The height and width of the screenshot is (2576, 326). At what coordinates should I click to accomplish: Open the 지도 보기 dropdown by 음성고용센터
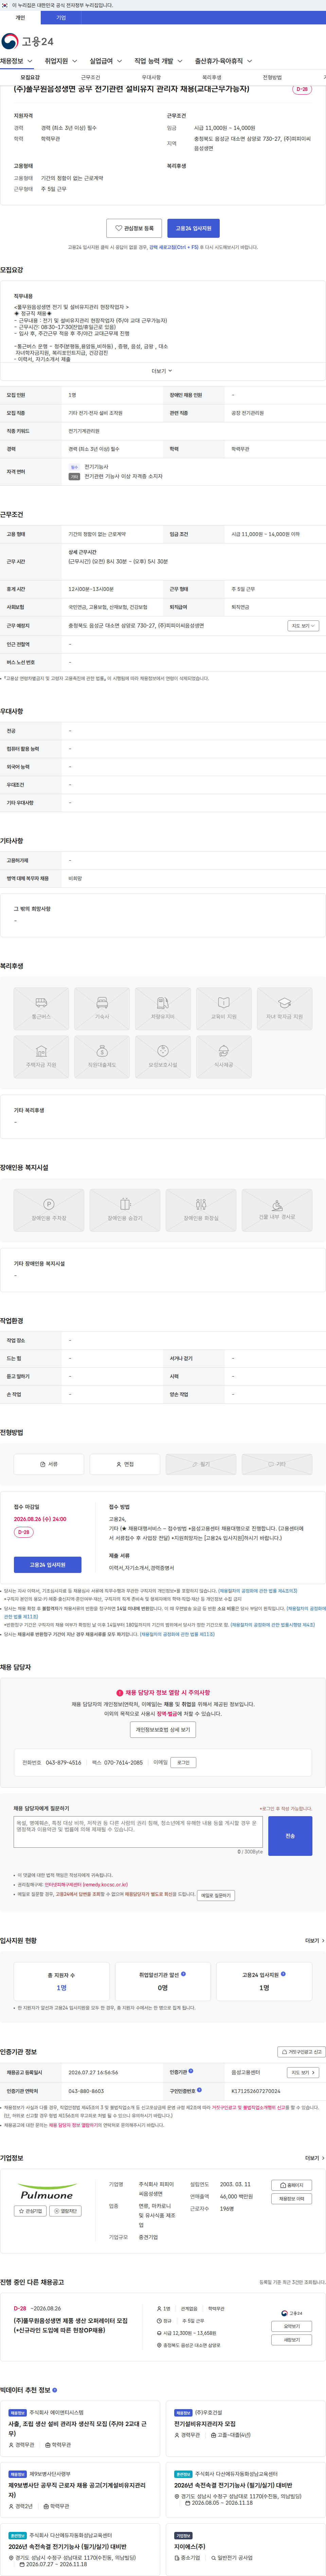tap(303, 2073)
